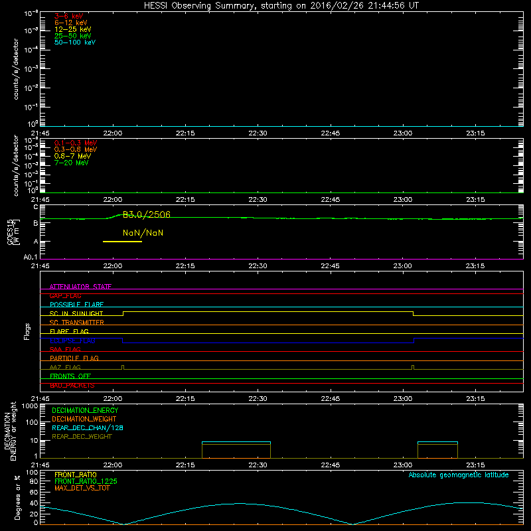Select the SC_IN_SUNLIGHT flag label
Image resolution: width=531 pixels, height=531 pixels.
tap(76, 313)
